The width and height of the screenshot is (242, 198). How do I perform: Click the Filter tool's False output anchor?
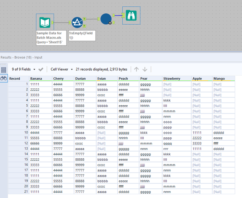tap(84, 26)
